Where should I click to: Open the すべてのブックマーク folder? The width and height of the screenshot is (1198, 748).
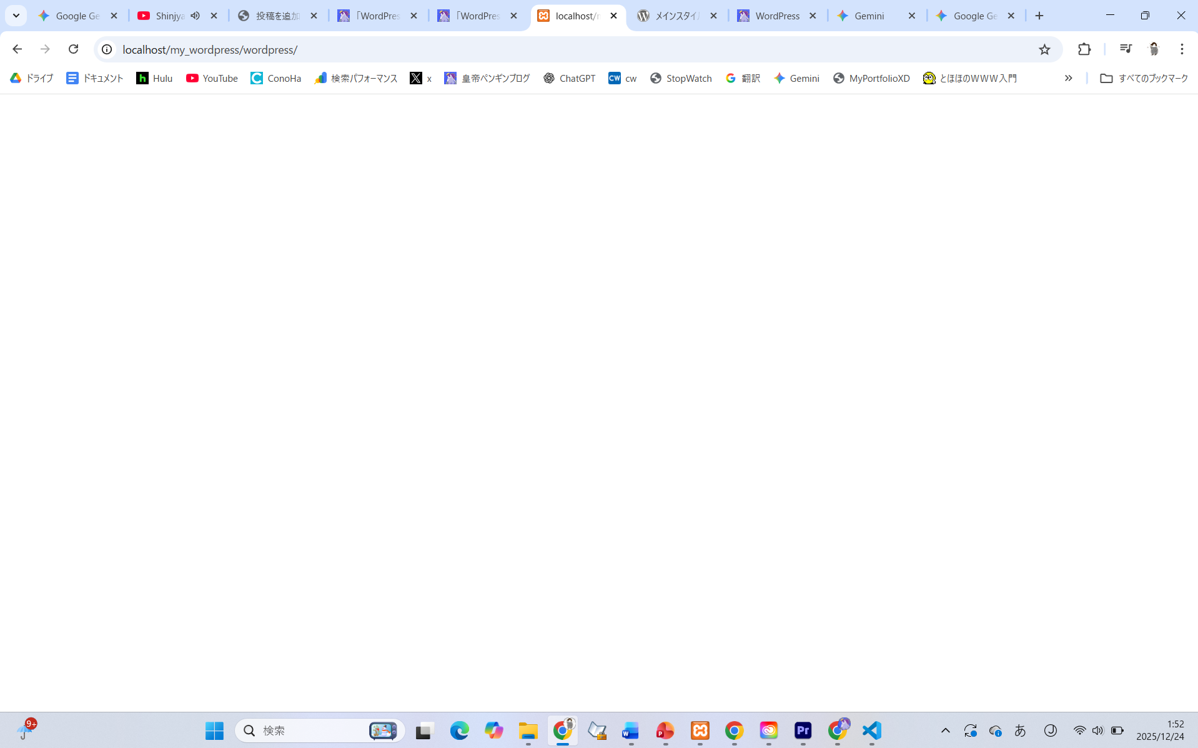pyautogui.click(x=1144, y=78)
